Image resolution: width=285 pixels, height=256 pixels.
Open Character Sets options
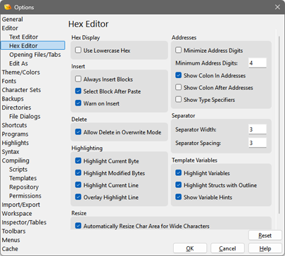click(x=21, y=90)
